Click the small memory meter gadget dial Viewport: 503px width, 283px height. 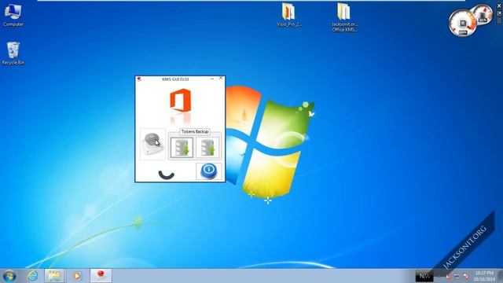click(x=483, y=14)
